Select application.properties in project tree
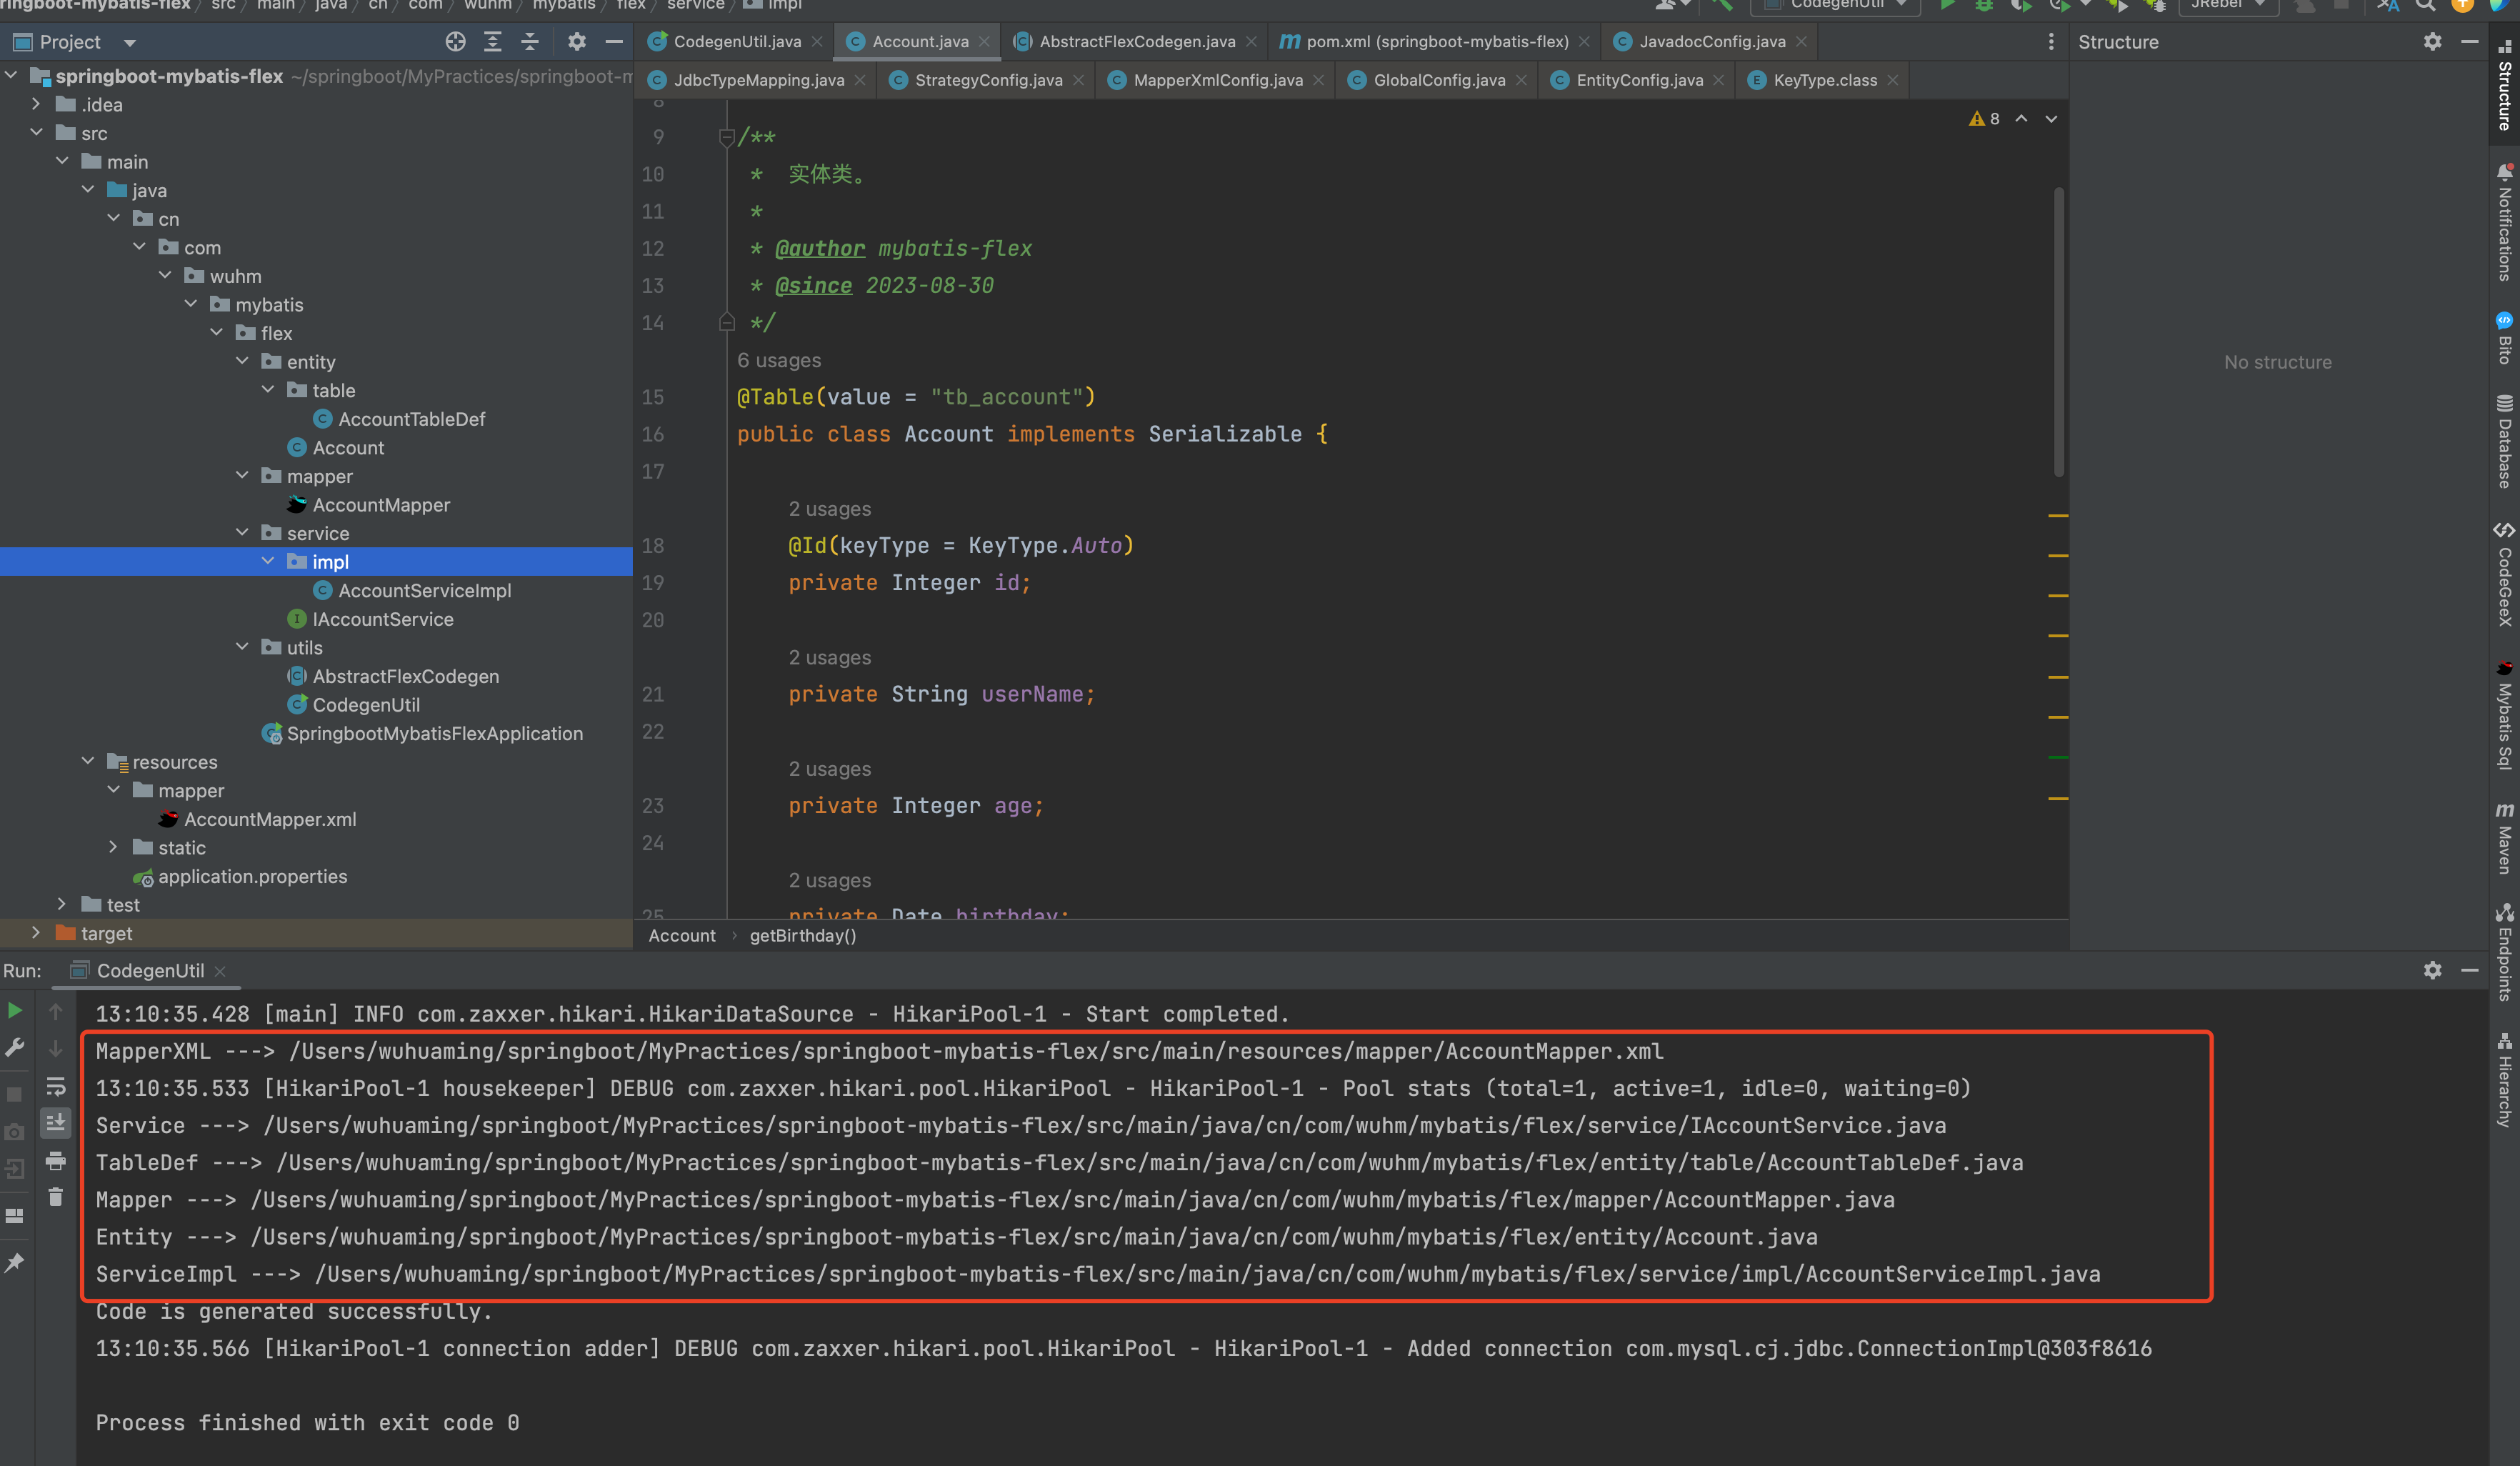Screen dimensions: 2520x1466 pyautogui.click(x=252, y=876)
